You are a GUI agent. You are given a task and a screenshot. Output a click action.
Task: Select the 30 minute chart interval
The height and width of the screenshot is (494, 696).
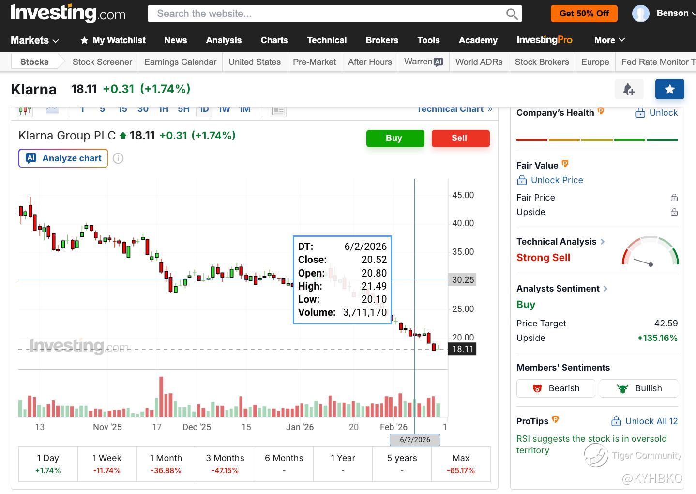tap(143, 109)
